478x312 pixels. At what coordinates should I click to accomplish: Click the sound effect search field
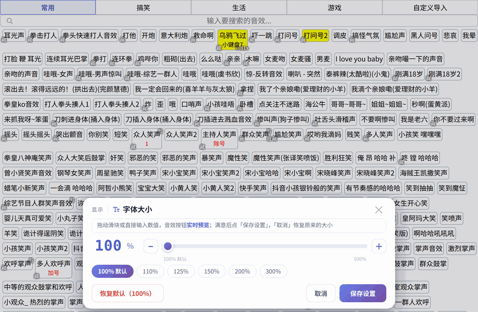click(239, 20)
